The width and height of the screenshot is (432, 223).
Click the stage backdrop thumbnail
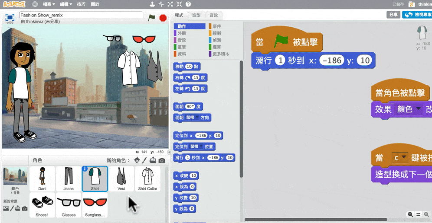click(15, 176)
